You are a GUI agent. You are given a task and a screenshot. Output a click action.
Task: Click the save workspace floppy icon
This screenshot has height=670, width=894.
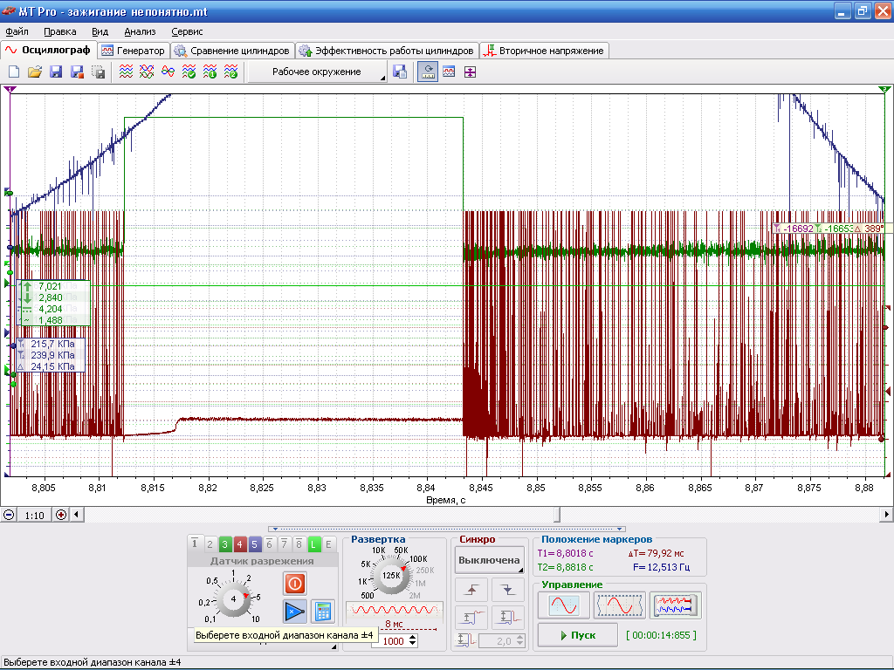(x=400, y=72)
